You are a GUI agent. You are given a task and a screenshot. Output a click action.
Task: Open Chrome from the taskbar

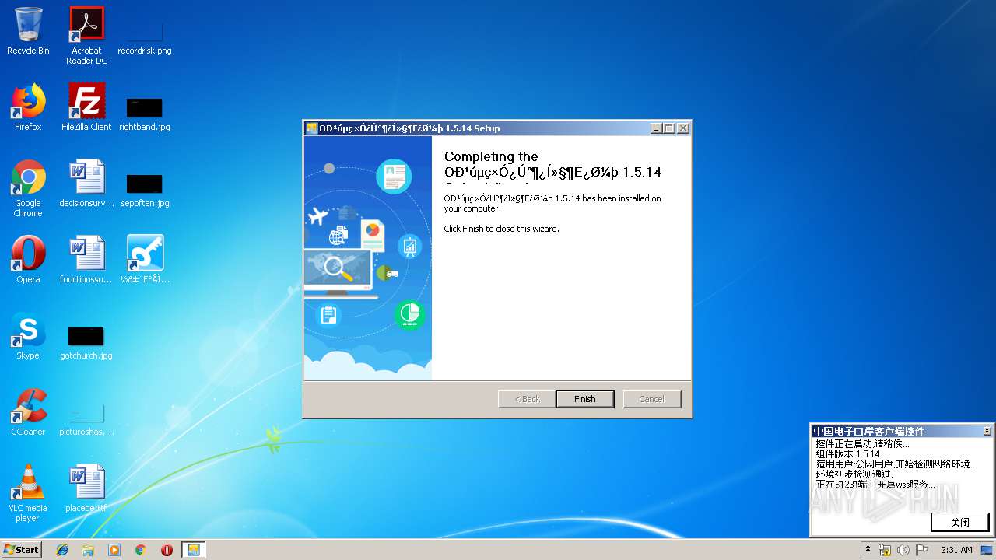[140, 550]
